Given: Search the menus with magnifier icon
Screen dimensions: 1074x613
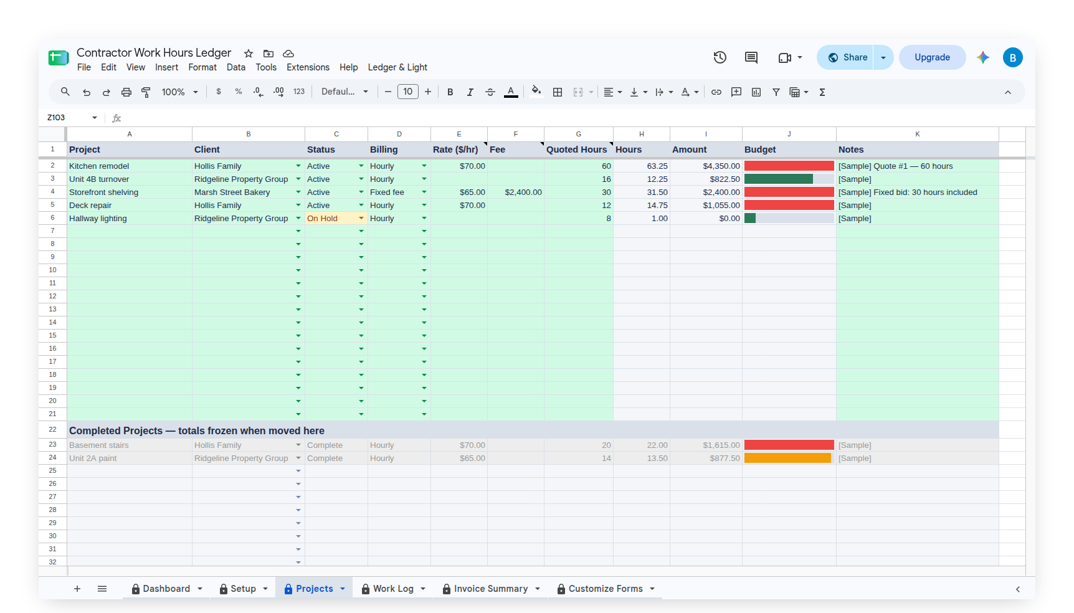Looking at the screenshot, I should (x=65, y=92).
